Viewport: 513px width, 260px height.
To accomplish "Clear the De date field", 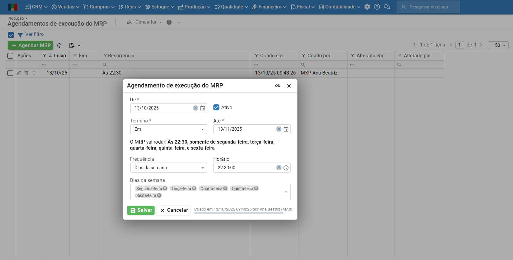I will tap(196, 108).
